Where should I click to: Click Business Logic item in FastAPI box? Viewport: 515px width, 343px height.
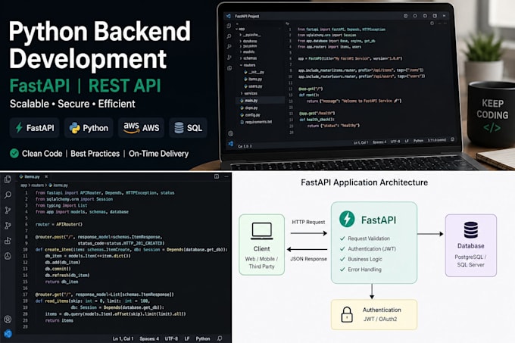coord(365,259)
